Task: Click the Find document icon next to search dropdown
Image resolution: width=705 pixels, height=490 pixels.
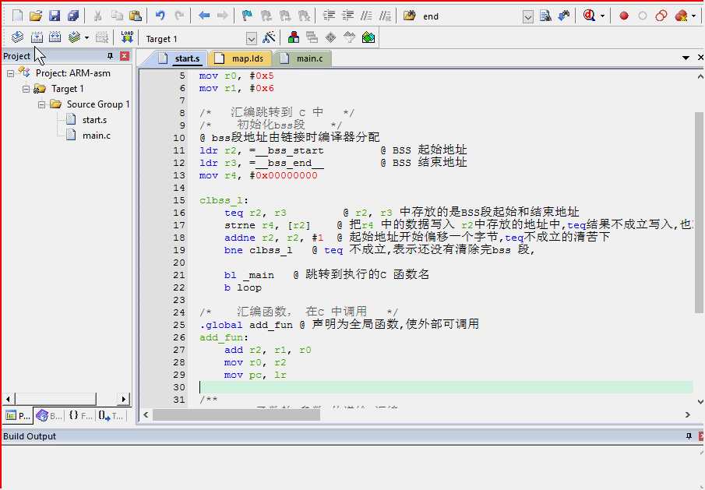Action: (x=545, y=16)
